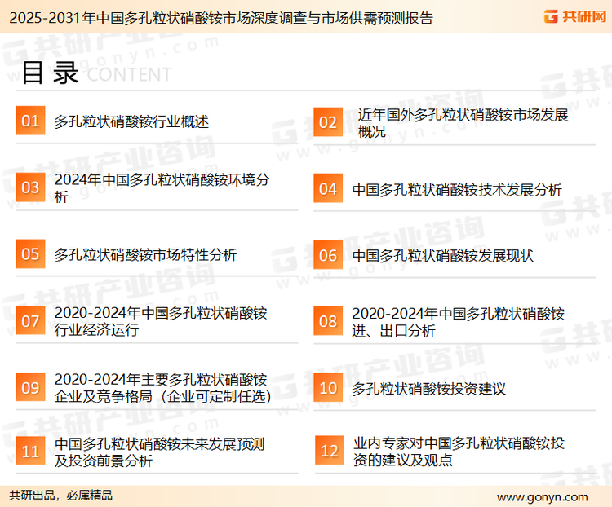Select chapter 多孔粒状硝酸铵投资建议
The width and height of the screenshot is (612, 507).
pyautogui.click(x=428, y=389)
